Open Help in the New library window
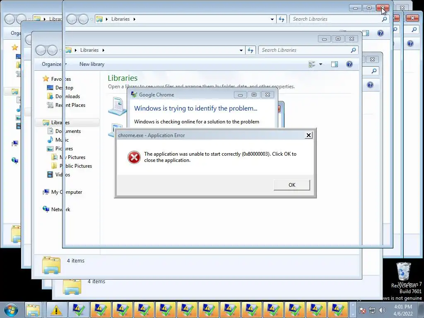This screenshot has width=424, height=318. click(349, 64)
